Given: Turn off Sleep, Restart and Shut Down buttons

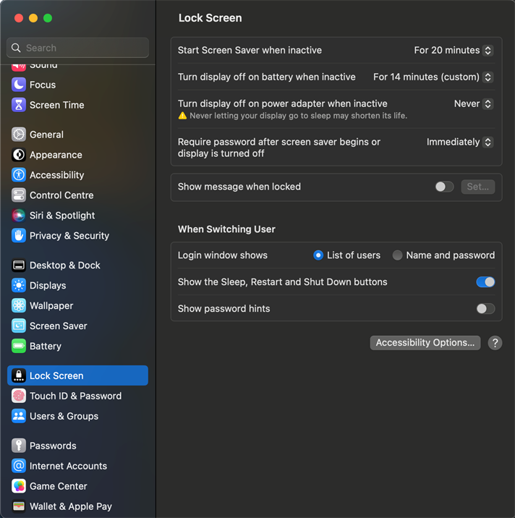Looking at the screenshot, I should 485,282.
